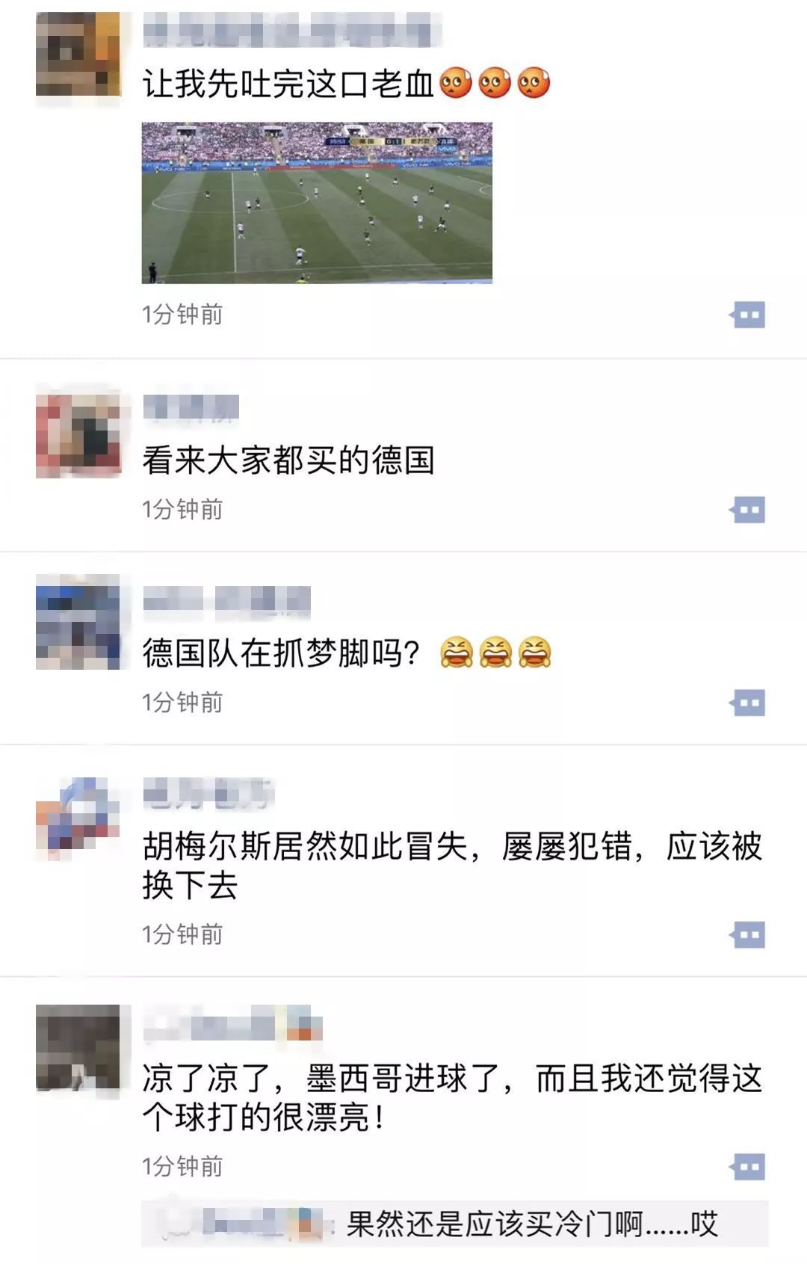Tap avatar of 看来大家都买的德国 poster
807x1264 pixels.
[x=78, y=436]
